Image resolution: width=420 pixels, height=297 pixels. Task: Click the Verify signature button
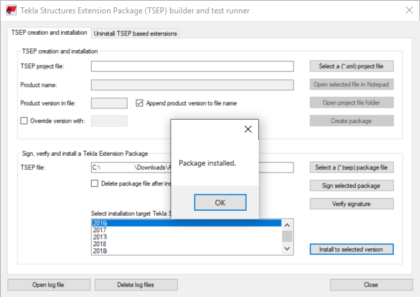point(351,203)
